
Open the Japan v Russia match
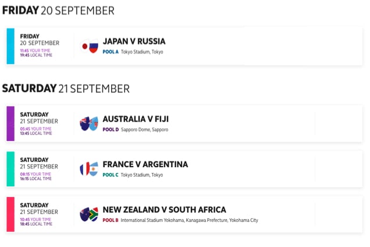click(x=134, y=41)
